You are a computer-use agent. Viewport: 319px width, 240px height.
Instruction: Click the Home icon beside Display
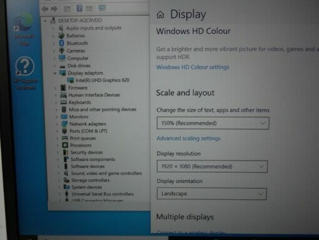pyautogui.click(x=160, y=14)
